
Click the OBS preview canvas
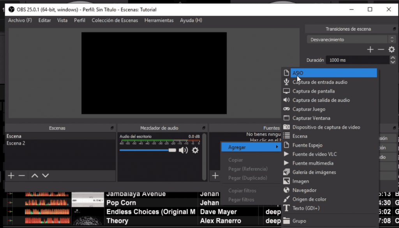154,73
